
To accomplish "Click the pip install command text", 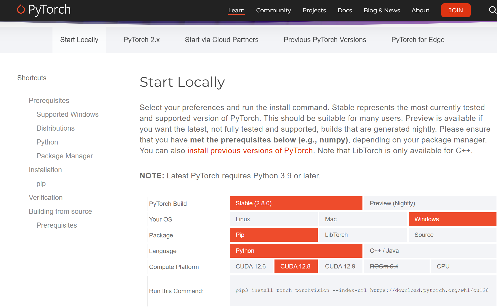I will tap(362, 290).
